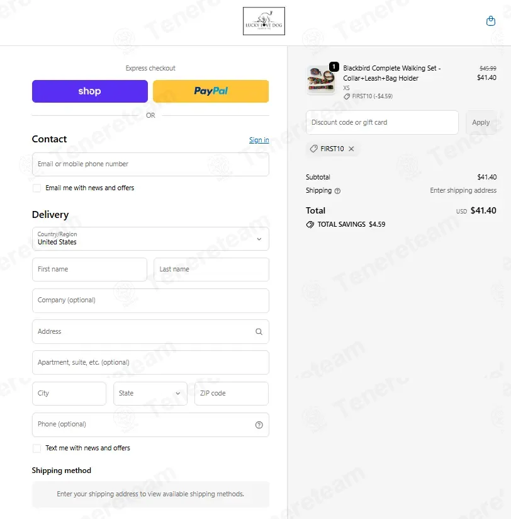
Task: Click the address search magnifier icon
Action: (259, 332)
